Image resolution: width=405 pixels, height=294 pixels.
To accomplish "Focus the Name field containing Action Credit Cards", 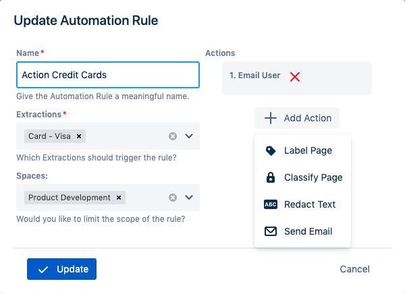I will 107,75.
